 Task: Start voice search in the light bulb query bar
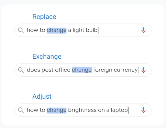pos(143,30)
